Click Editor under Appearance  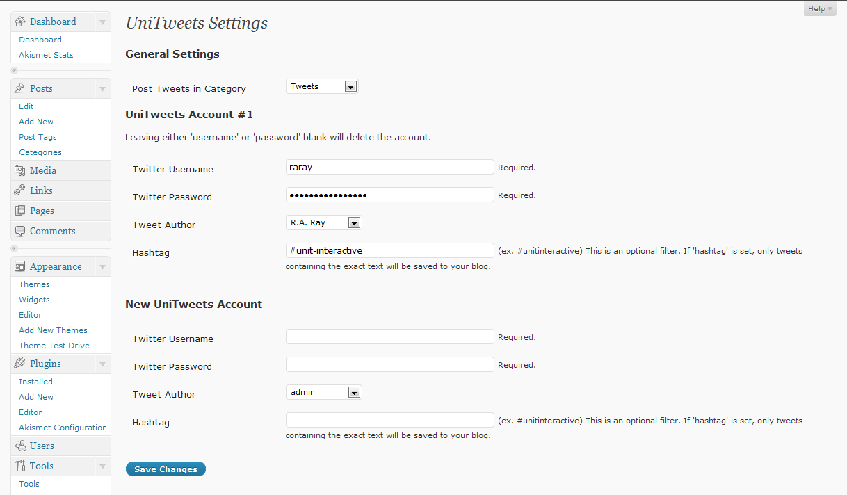[x=31, y=315]
